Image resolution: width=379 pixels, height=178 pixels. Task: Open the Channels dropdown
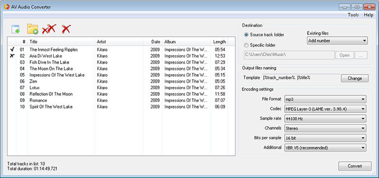(325, 128)
